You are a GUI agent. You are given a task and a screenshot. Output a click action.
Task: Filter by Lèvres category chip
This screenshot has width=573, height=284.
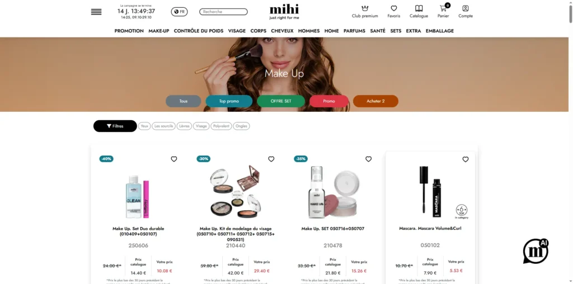tap(184, 126)
